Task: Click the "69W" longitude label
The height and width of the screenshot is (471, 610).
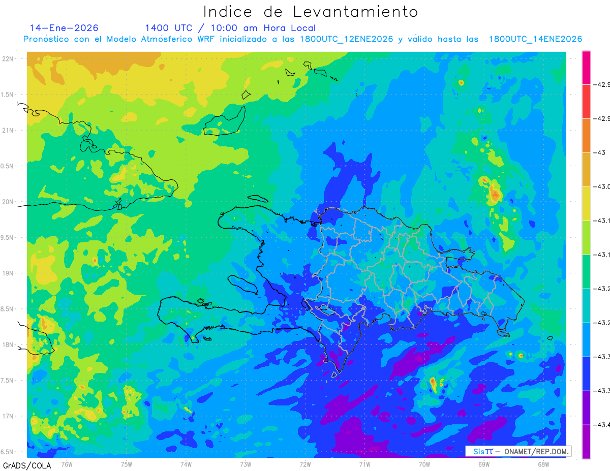Action: pyautogui.click(x=484, y=464)
